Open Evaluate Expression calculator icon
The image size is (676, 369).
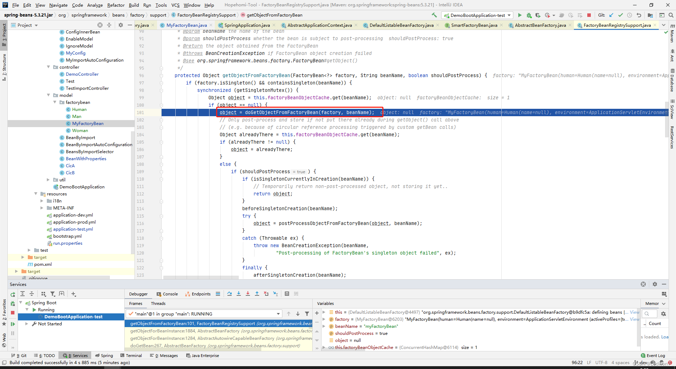[x=287, y=294]
